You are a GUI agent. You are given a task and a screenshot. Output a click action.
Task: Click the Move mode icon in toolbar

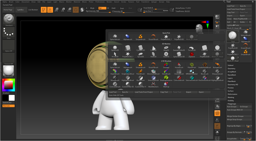56,10
